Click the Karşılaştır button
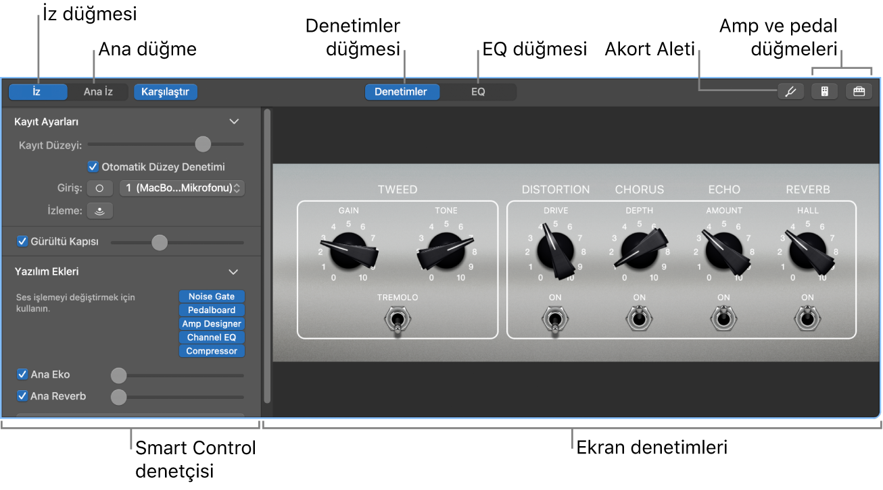 (x=165, y=92)
